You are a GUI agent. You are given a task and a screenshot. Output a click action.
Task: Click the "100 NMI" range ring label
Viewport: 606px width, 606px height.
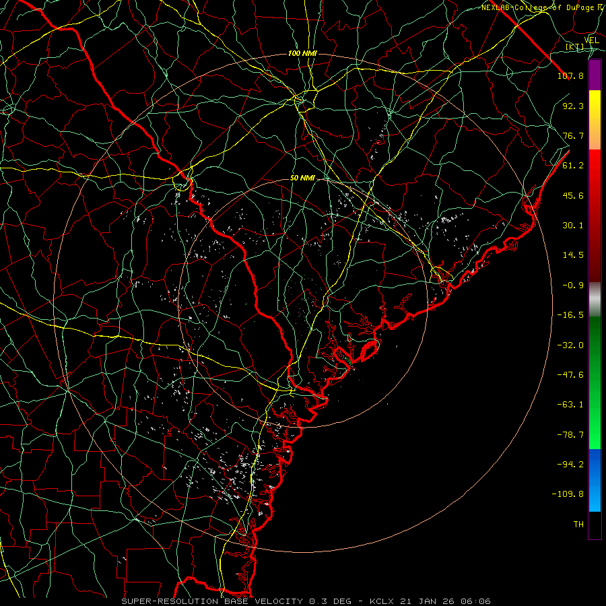(x=302, y=53)
